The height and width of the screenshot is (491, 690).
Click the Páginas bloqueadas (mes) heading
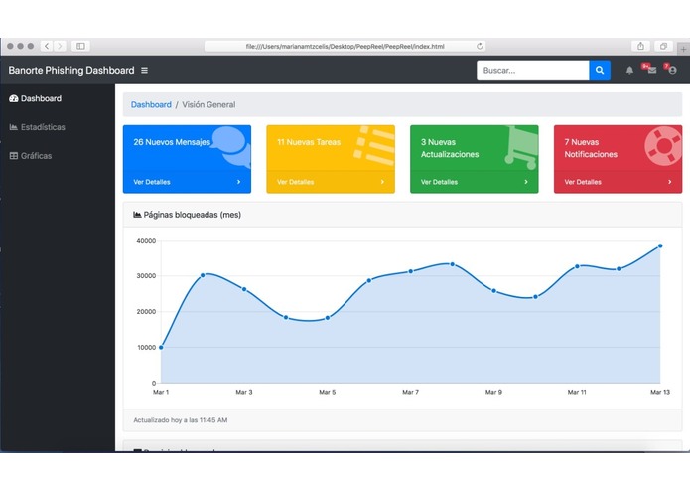click(x=193, y=215)
